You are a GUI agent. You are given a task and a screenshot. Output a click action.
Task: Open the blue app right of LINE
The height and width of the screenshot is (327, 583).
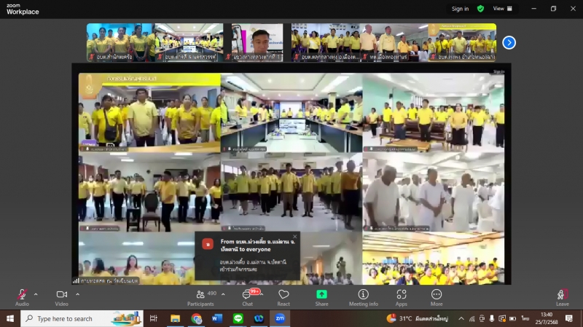259,318
